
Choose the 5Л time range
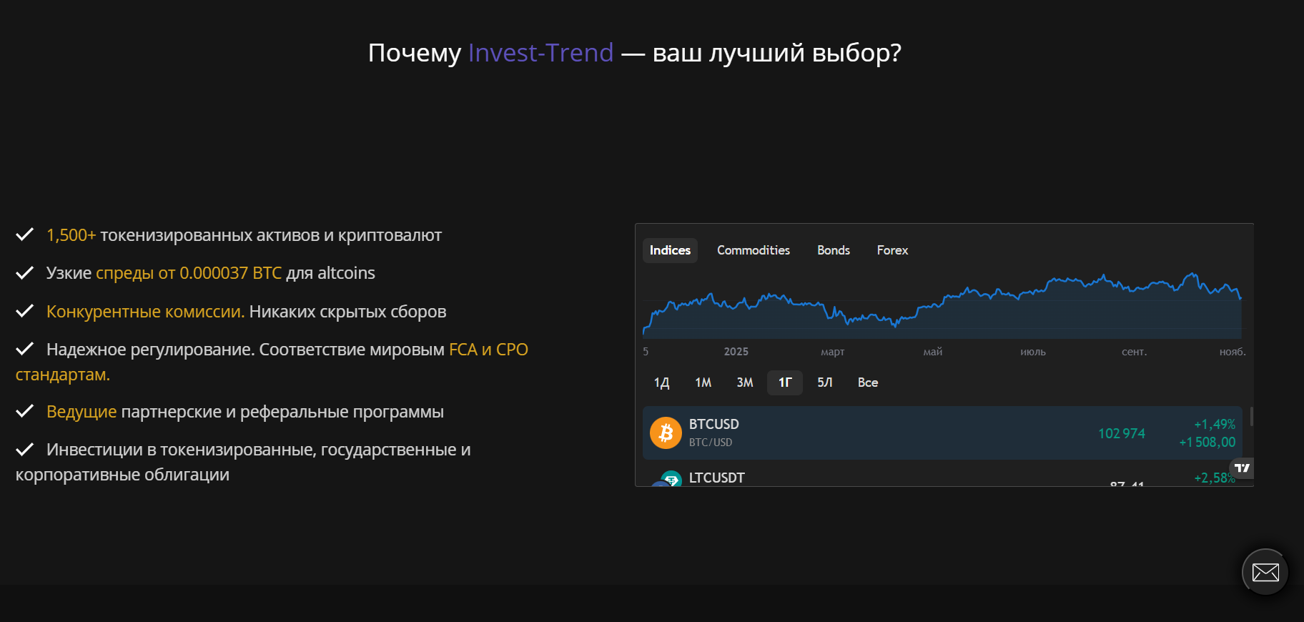point(825,382)
